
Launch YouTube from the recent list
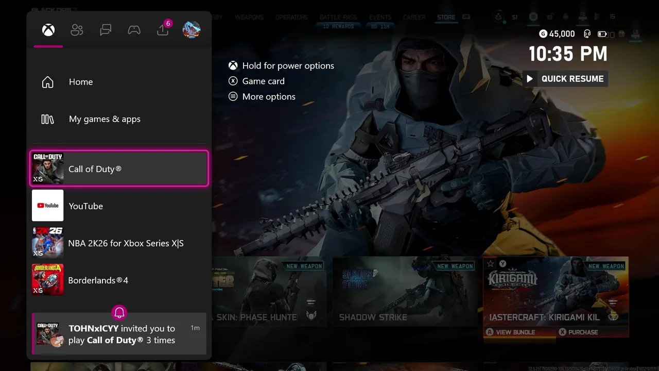click(x=119, y=206)
